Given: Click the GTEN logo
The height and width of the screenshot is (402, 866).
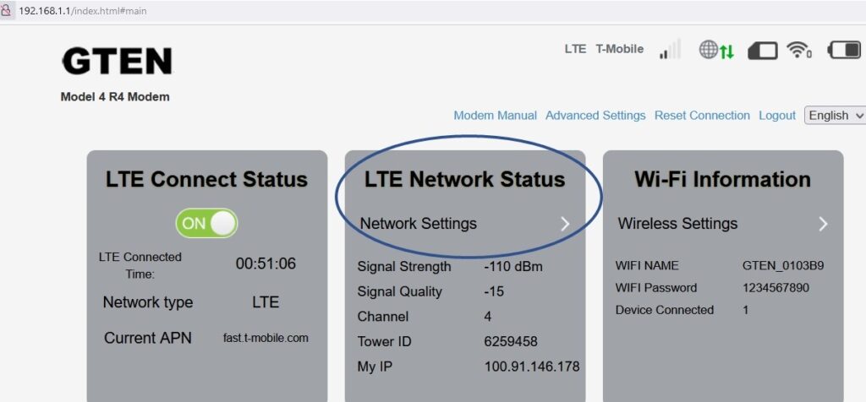Looking at the screenshot, I should pos(117,61).
